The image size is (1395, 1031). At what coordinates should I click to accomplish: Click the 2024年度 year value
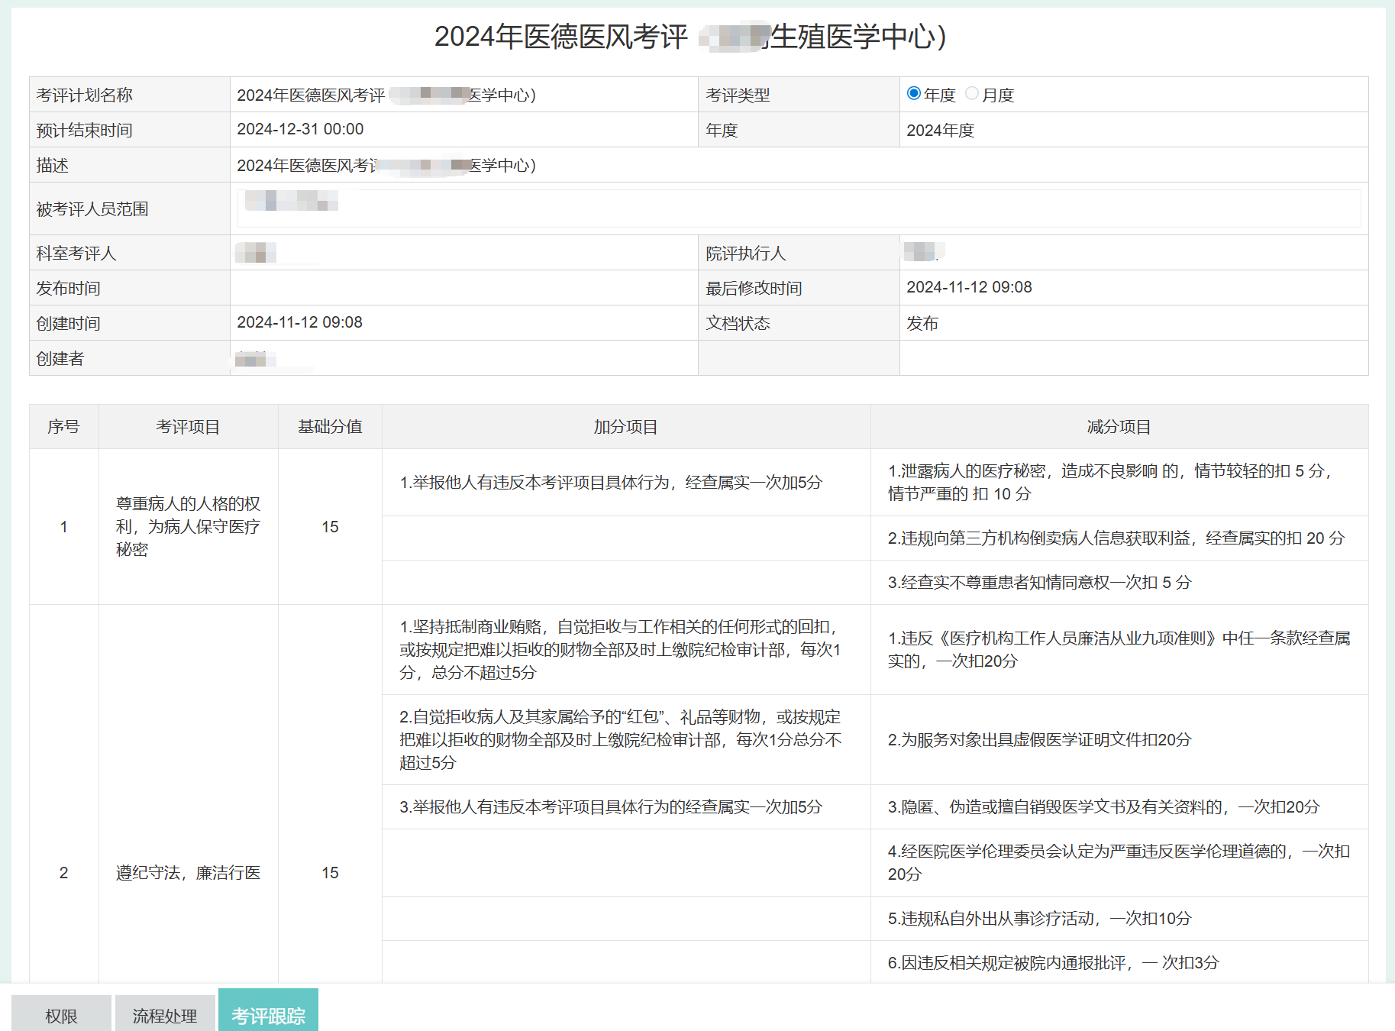[940, 131]
